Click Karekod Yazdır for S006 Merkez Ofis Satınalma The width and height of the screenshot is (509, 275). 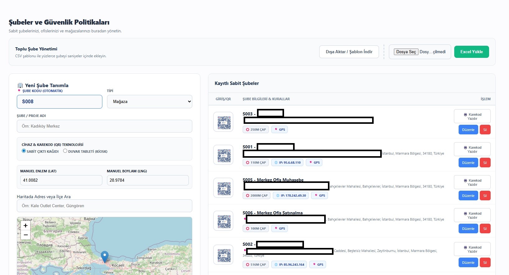472,215
